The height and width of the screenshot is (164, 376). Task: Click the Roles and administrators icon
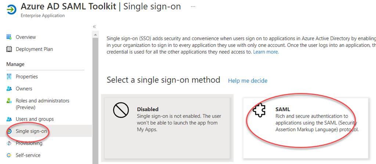9,101
